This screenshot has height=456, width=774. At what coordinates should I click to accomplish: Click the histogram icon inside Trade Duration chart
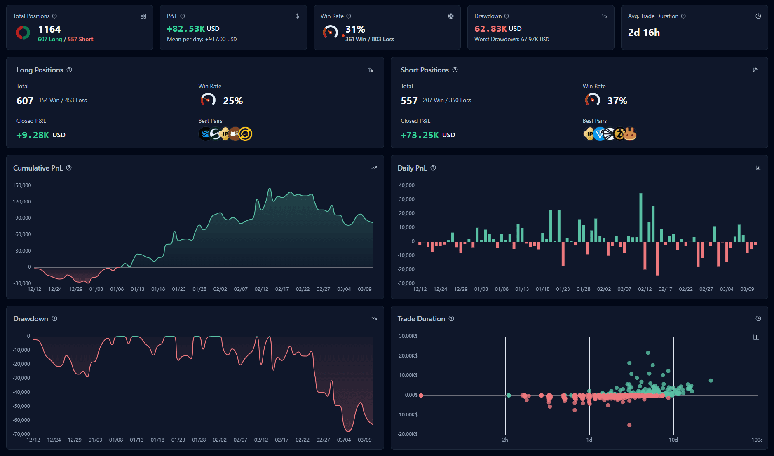pos(755,337)
